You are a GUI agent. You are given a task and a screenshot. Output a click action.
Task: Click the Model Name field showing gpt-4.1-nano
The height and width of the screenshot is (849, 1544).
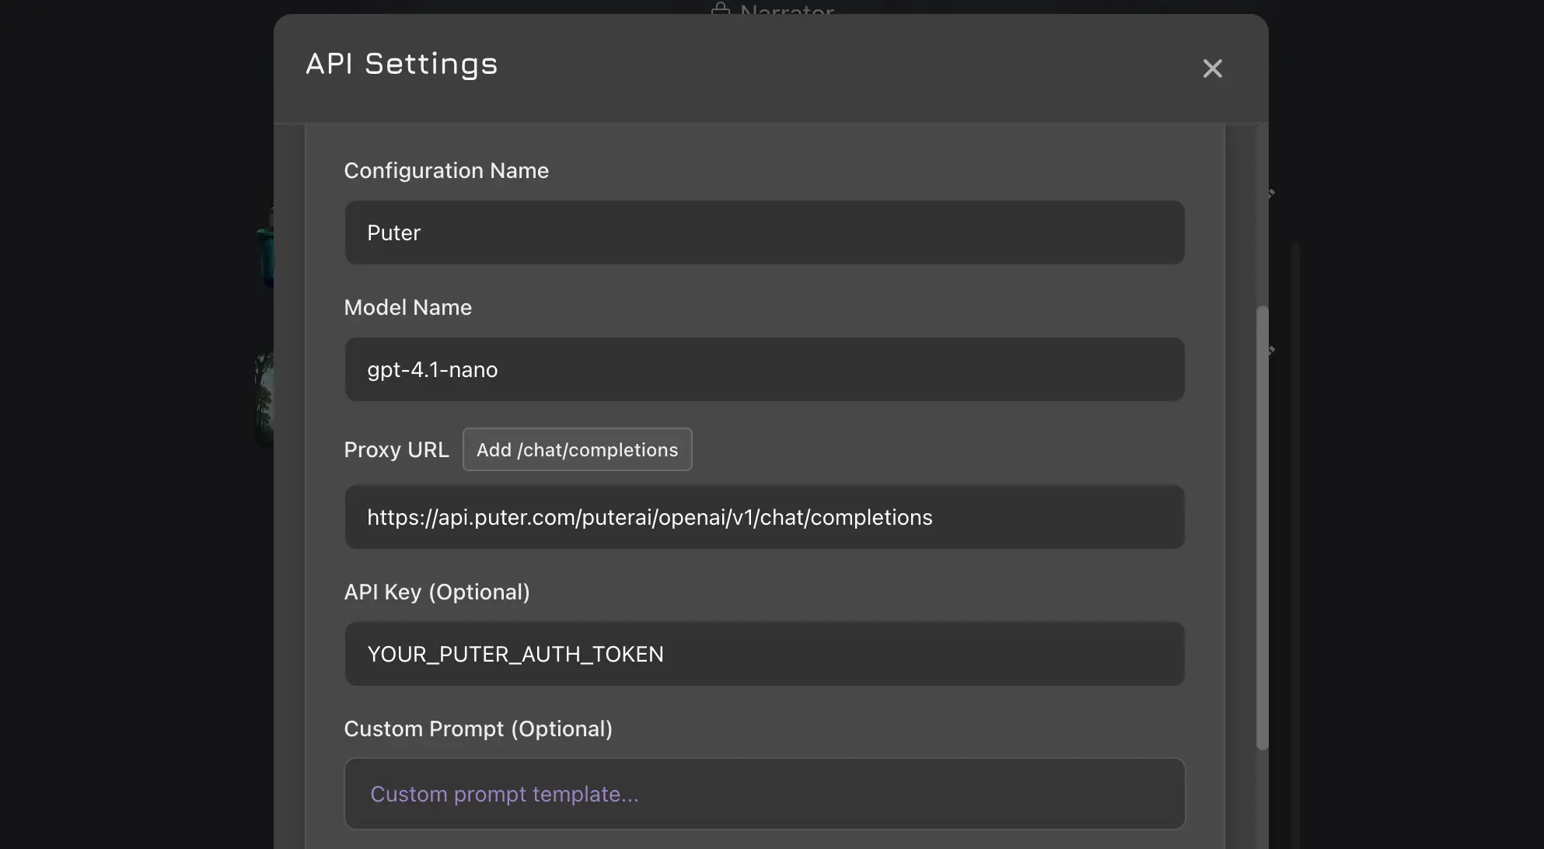(x=764, y=369)
